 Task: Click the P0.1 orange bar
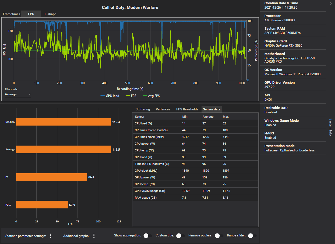pyautogui.click(x=42, y=205)
